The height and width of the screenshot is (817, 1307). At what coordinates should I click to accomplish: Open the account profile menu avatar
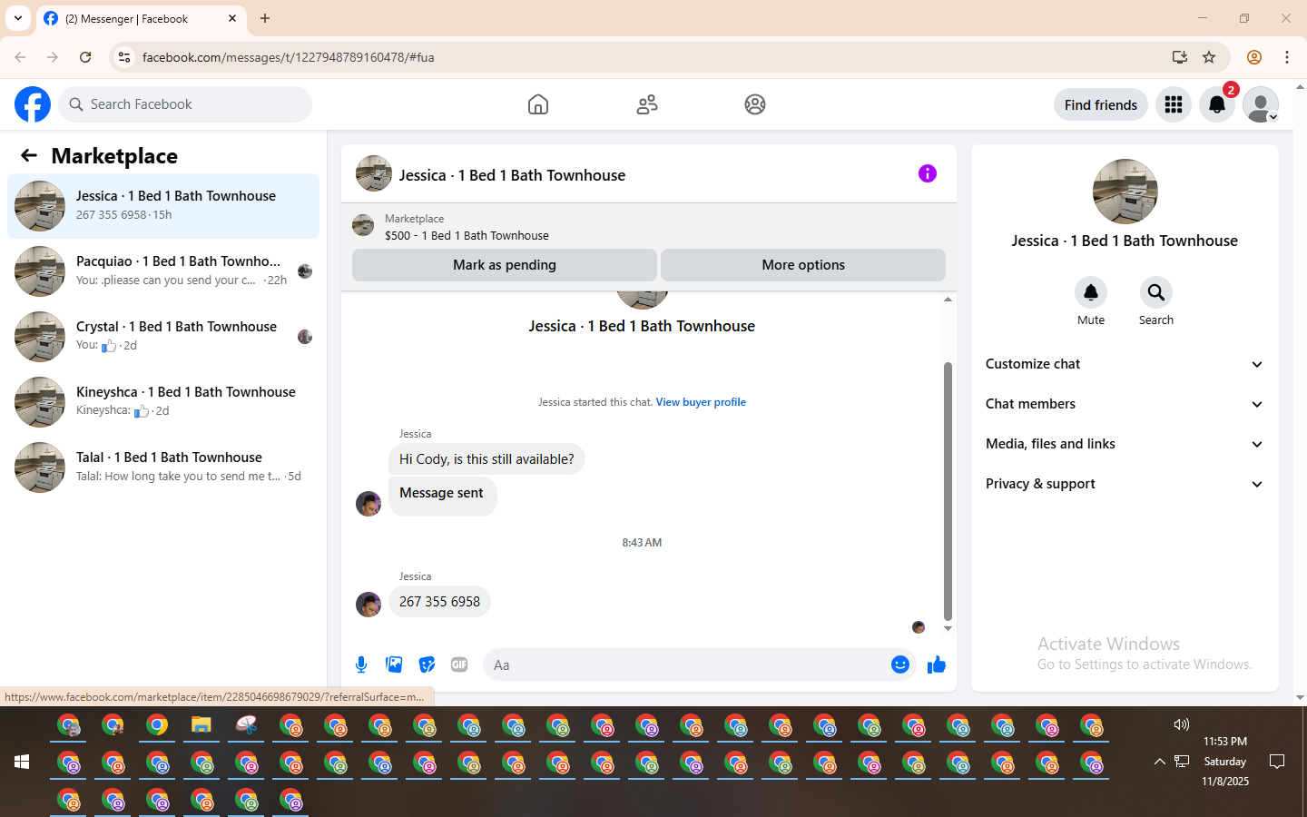coord(1261,104)
